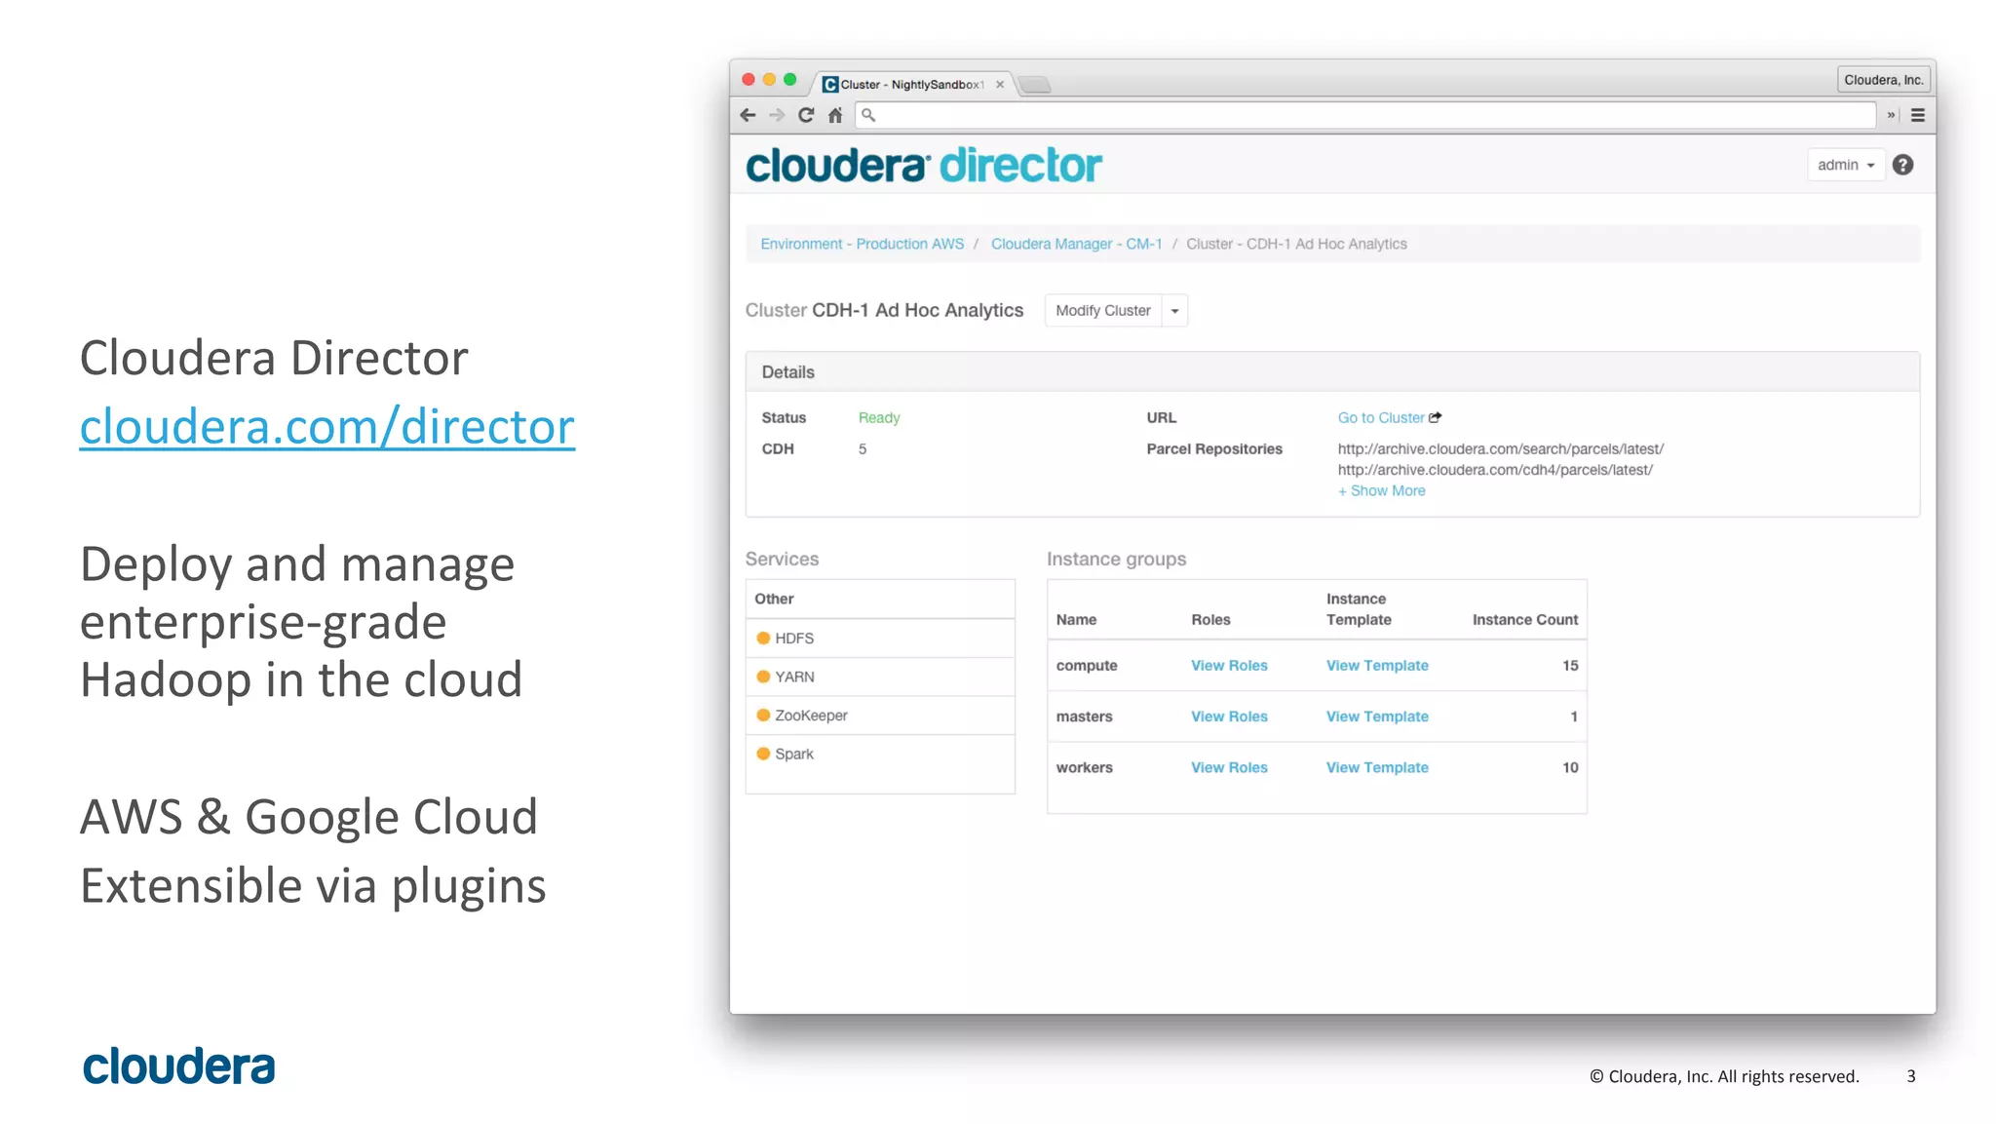Click the ZooKeeper orange status dot
This screenshot has width=1996, height=1124.
(x=763, y=716)
